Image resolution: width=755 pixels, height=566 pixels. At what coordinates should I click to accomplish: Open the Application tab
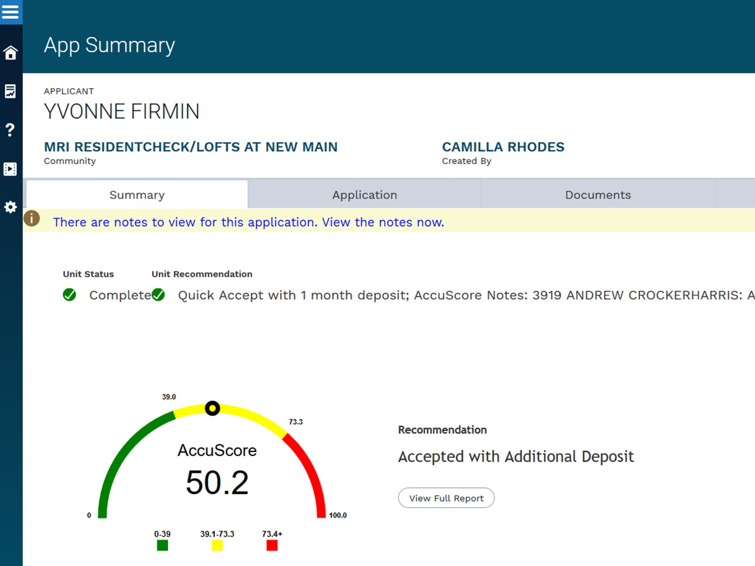(x=364, y=195)
